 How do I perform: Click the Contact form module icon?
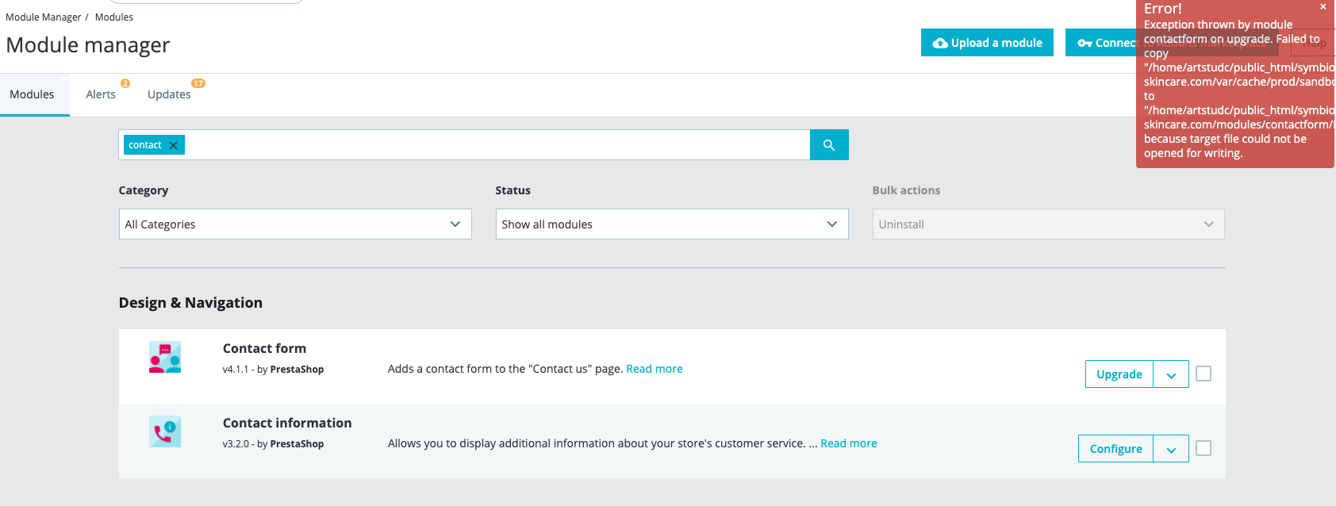(165, 357)
